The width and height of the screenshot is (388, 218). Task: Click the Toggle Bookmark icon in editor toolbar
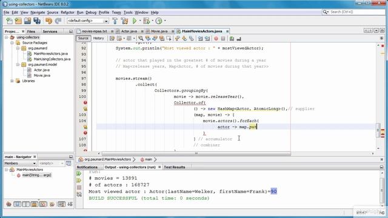tap(192, 38)
